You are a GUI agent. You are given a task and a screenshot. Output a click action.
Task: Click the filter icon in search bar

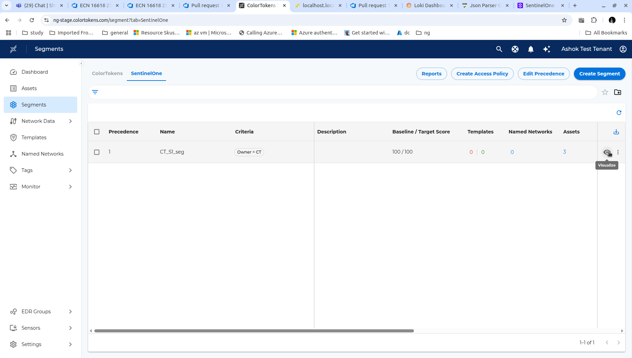coord(95,92)
